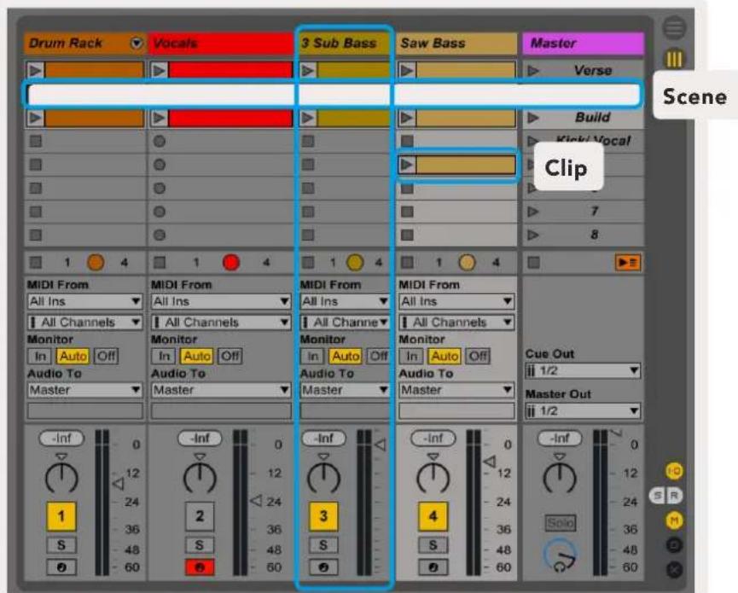The image size is (738, 593).
Task: Toggle the Returns section with the R icon
Action: [674, 496]
